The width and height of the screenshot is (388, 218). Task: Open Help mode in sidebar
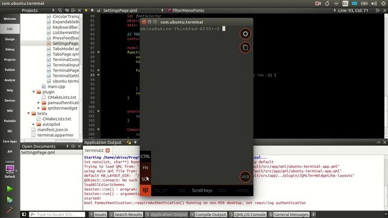[x=10, y=90]
